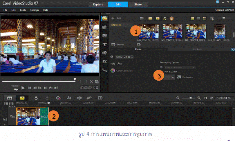Zoom in the timeline
The image size is (235, 141).
(199, 98)
